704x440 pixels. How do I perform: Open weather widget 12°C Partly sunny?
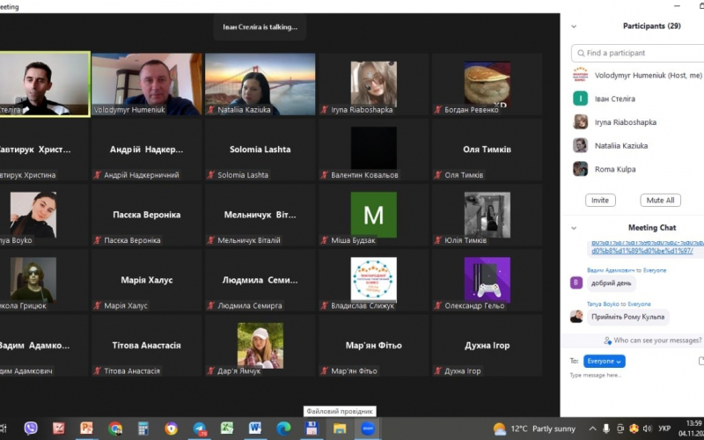tap(534, 429)
